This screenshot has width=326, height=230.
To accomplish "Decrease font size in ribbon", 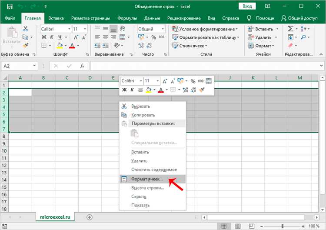I will (x=84, y=37).
